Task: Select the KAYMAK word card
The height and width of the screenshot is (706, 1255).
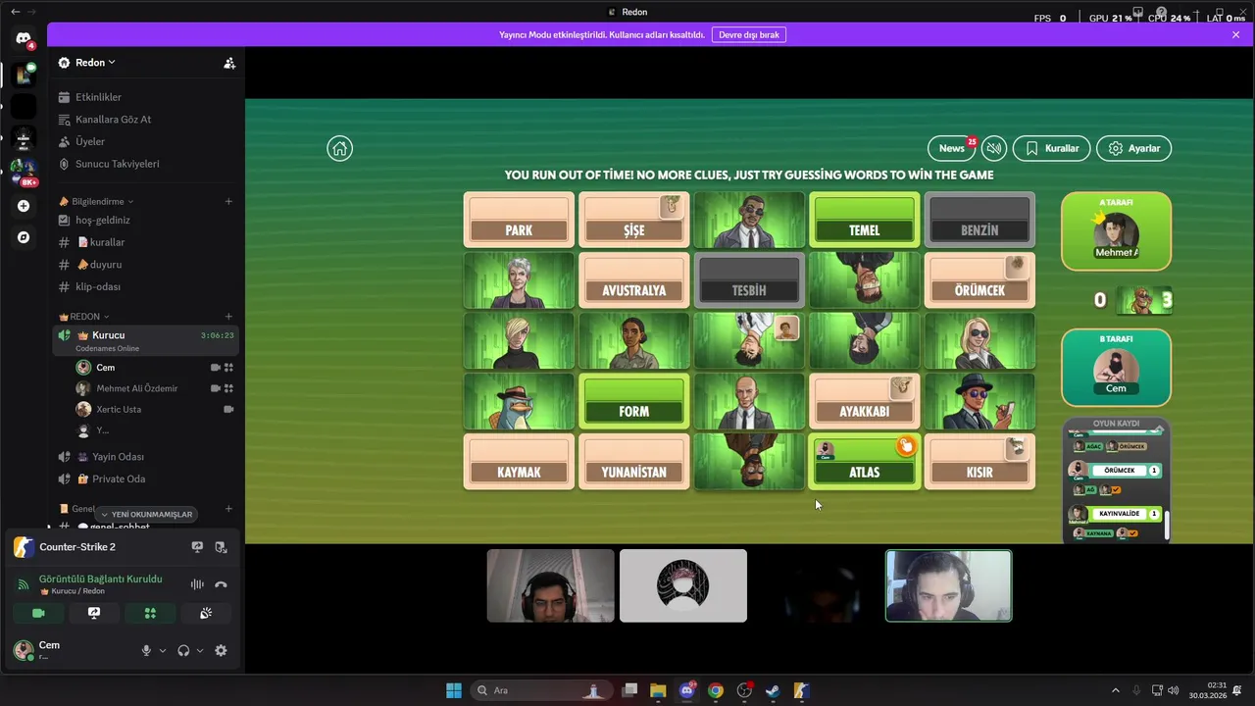Action: [x=519, y=462]
